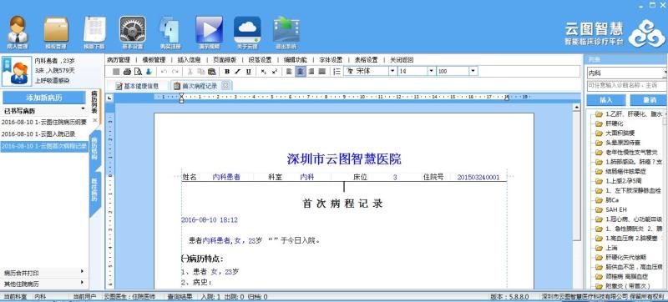Open the zoom 100 dropdown

473,72
